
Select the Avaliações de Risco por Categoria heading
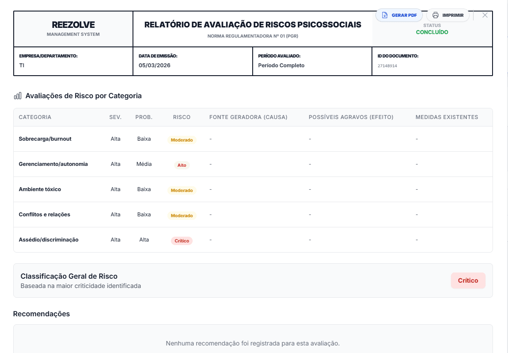click(83, 95)
